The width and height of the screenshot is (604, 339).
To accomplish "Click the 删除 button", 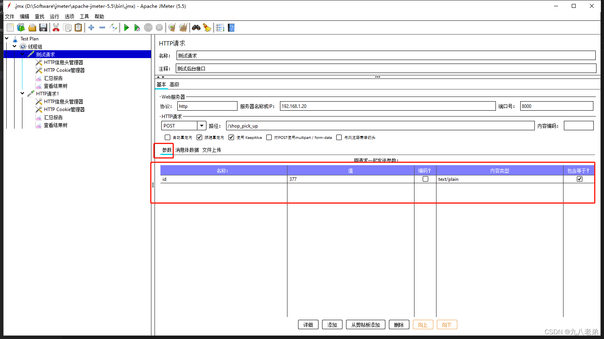I will [399, 324].
